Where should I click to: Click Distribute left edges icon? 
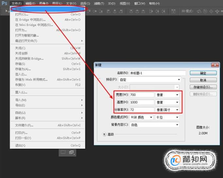[x=151, y=11]
